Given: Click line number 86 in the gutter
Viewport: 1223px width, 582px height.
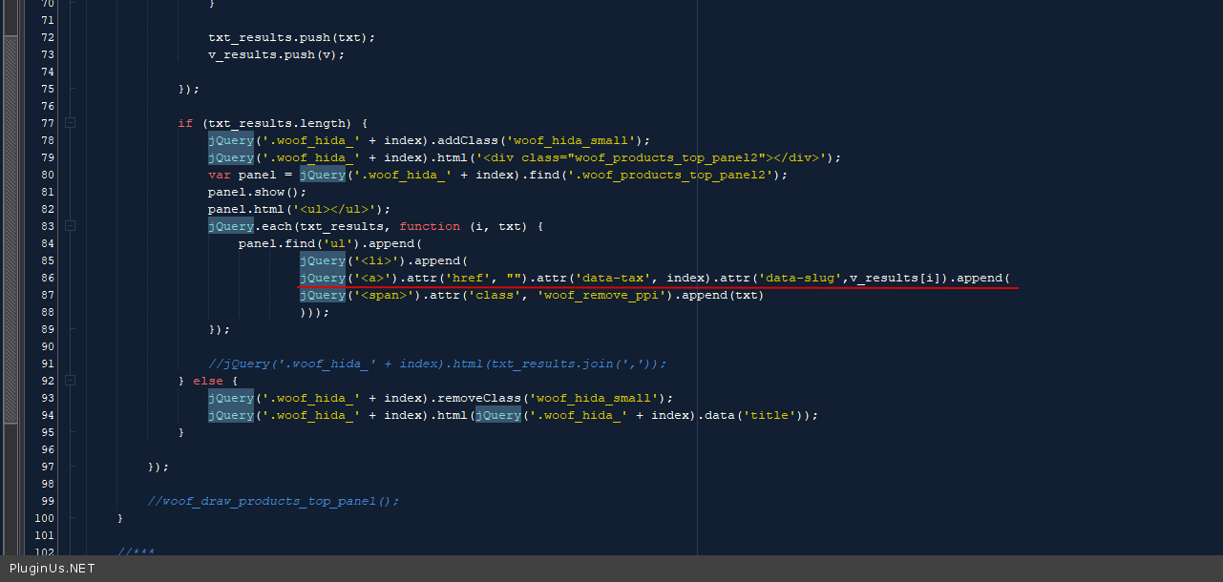Looking at the screenshot, I should 48,278.
